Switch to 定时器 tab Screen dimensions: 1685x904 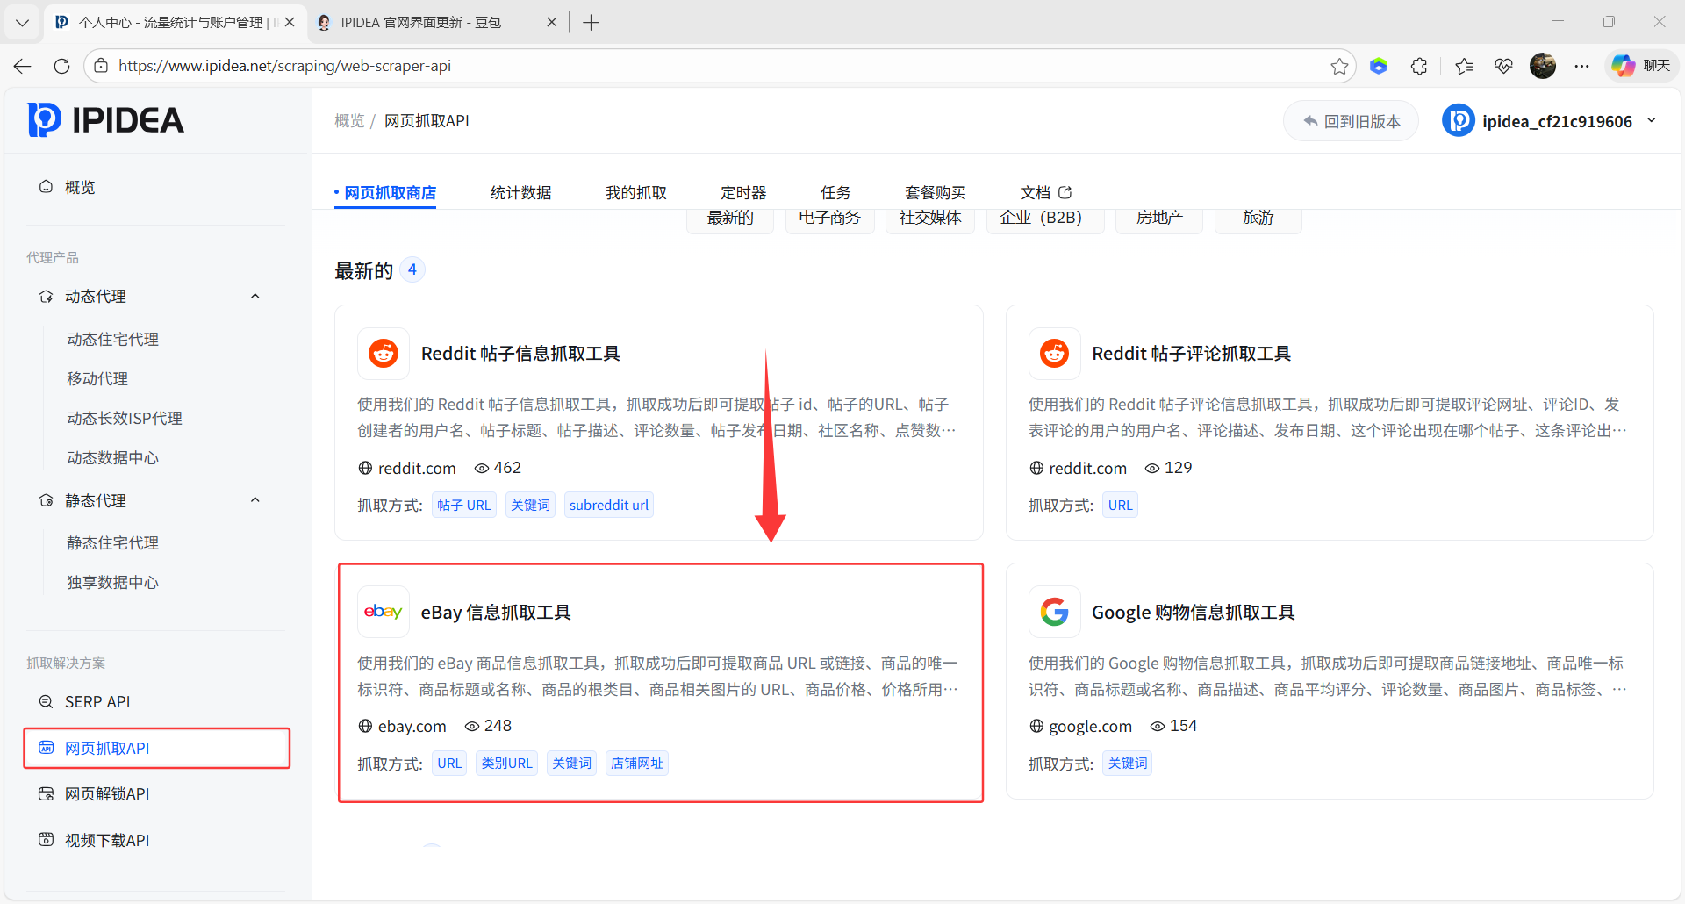click(743, 192)
